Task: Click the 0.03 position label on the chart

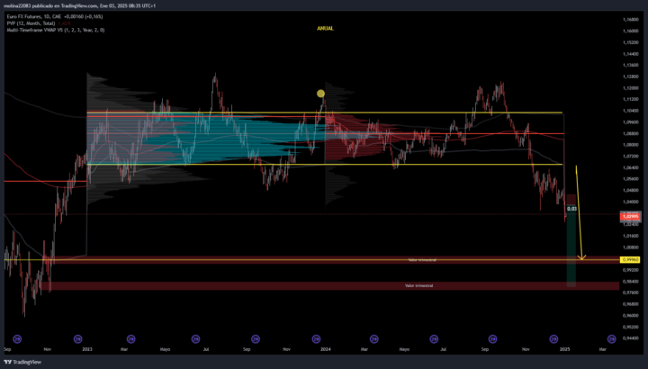Action: (571, 209)
